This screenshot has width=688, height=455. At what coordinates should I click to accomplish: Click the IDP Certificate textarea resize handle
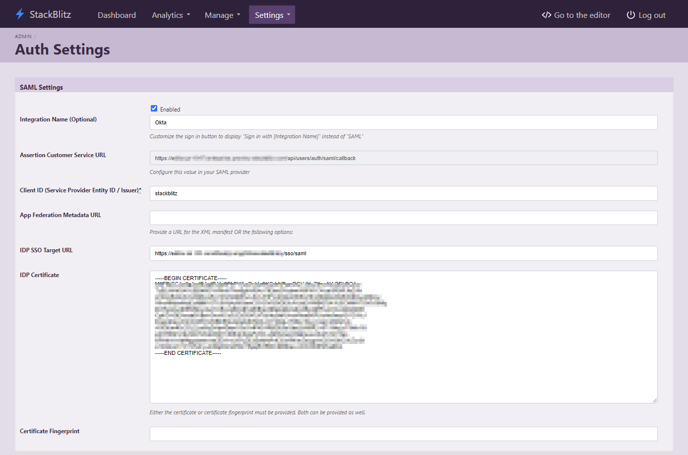coord(655,400)
